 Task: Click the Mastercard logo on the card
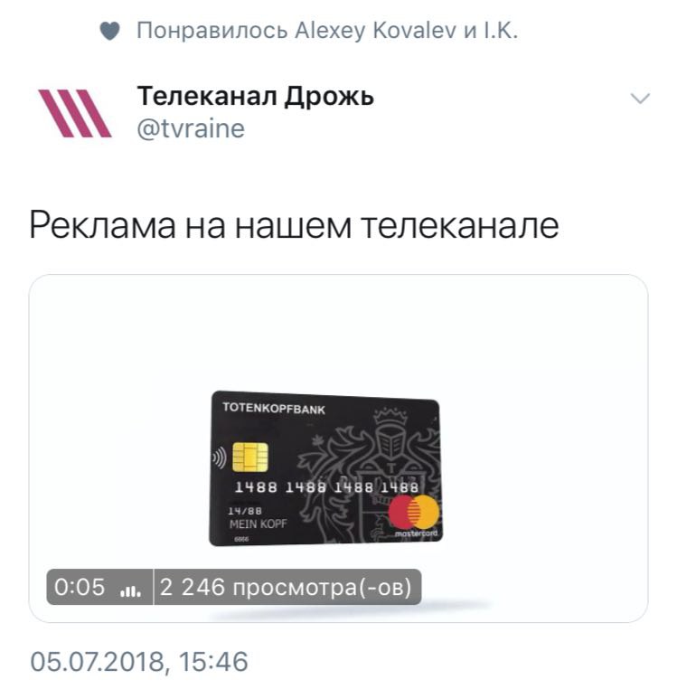coord(413,515)
